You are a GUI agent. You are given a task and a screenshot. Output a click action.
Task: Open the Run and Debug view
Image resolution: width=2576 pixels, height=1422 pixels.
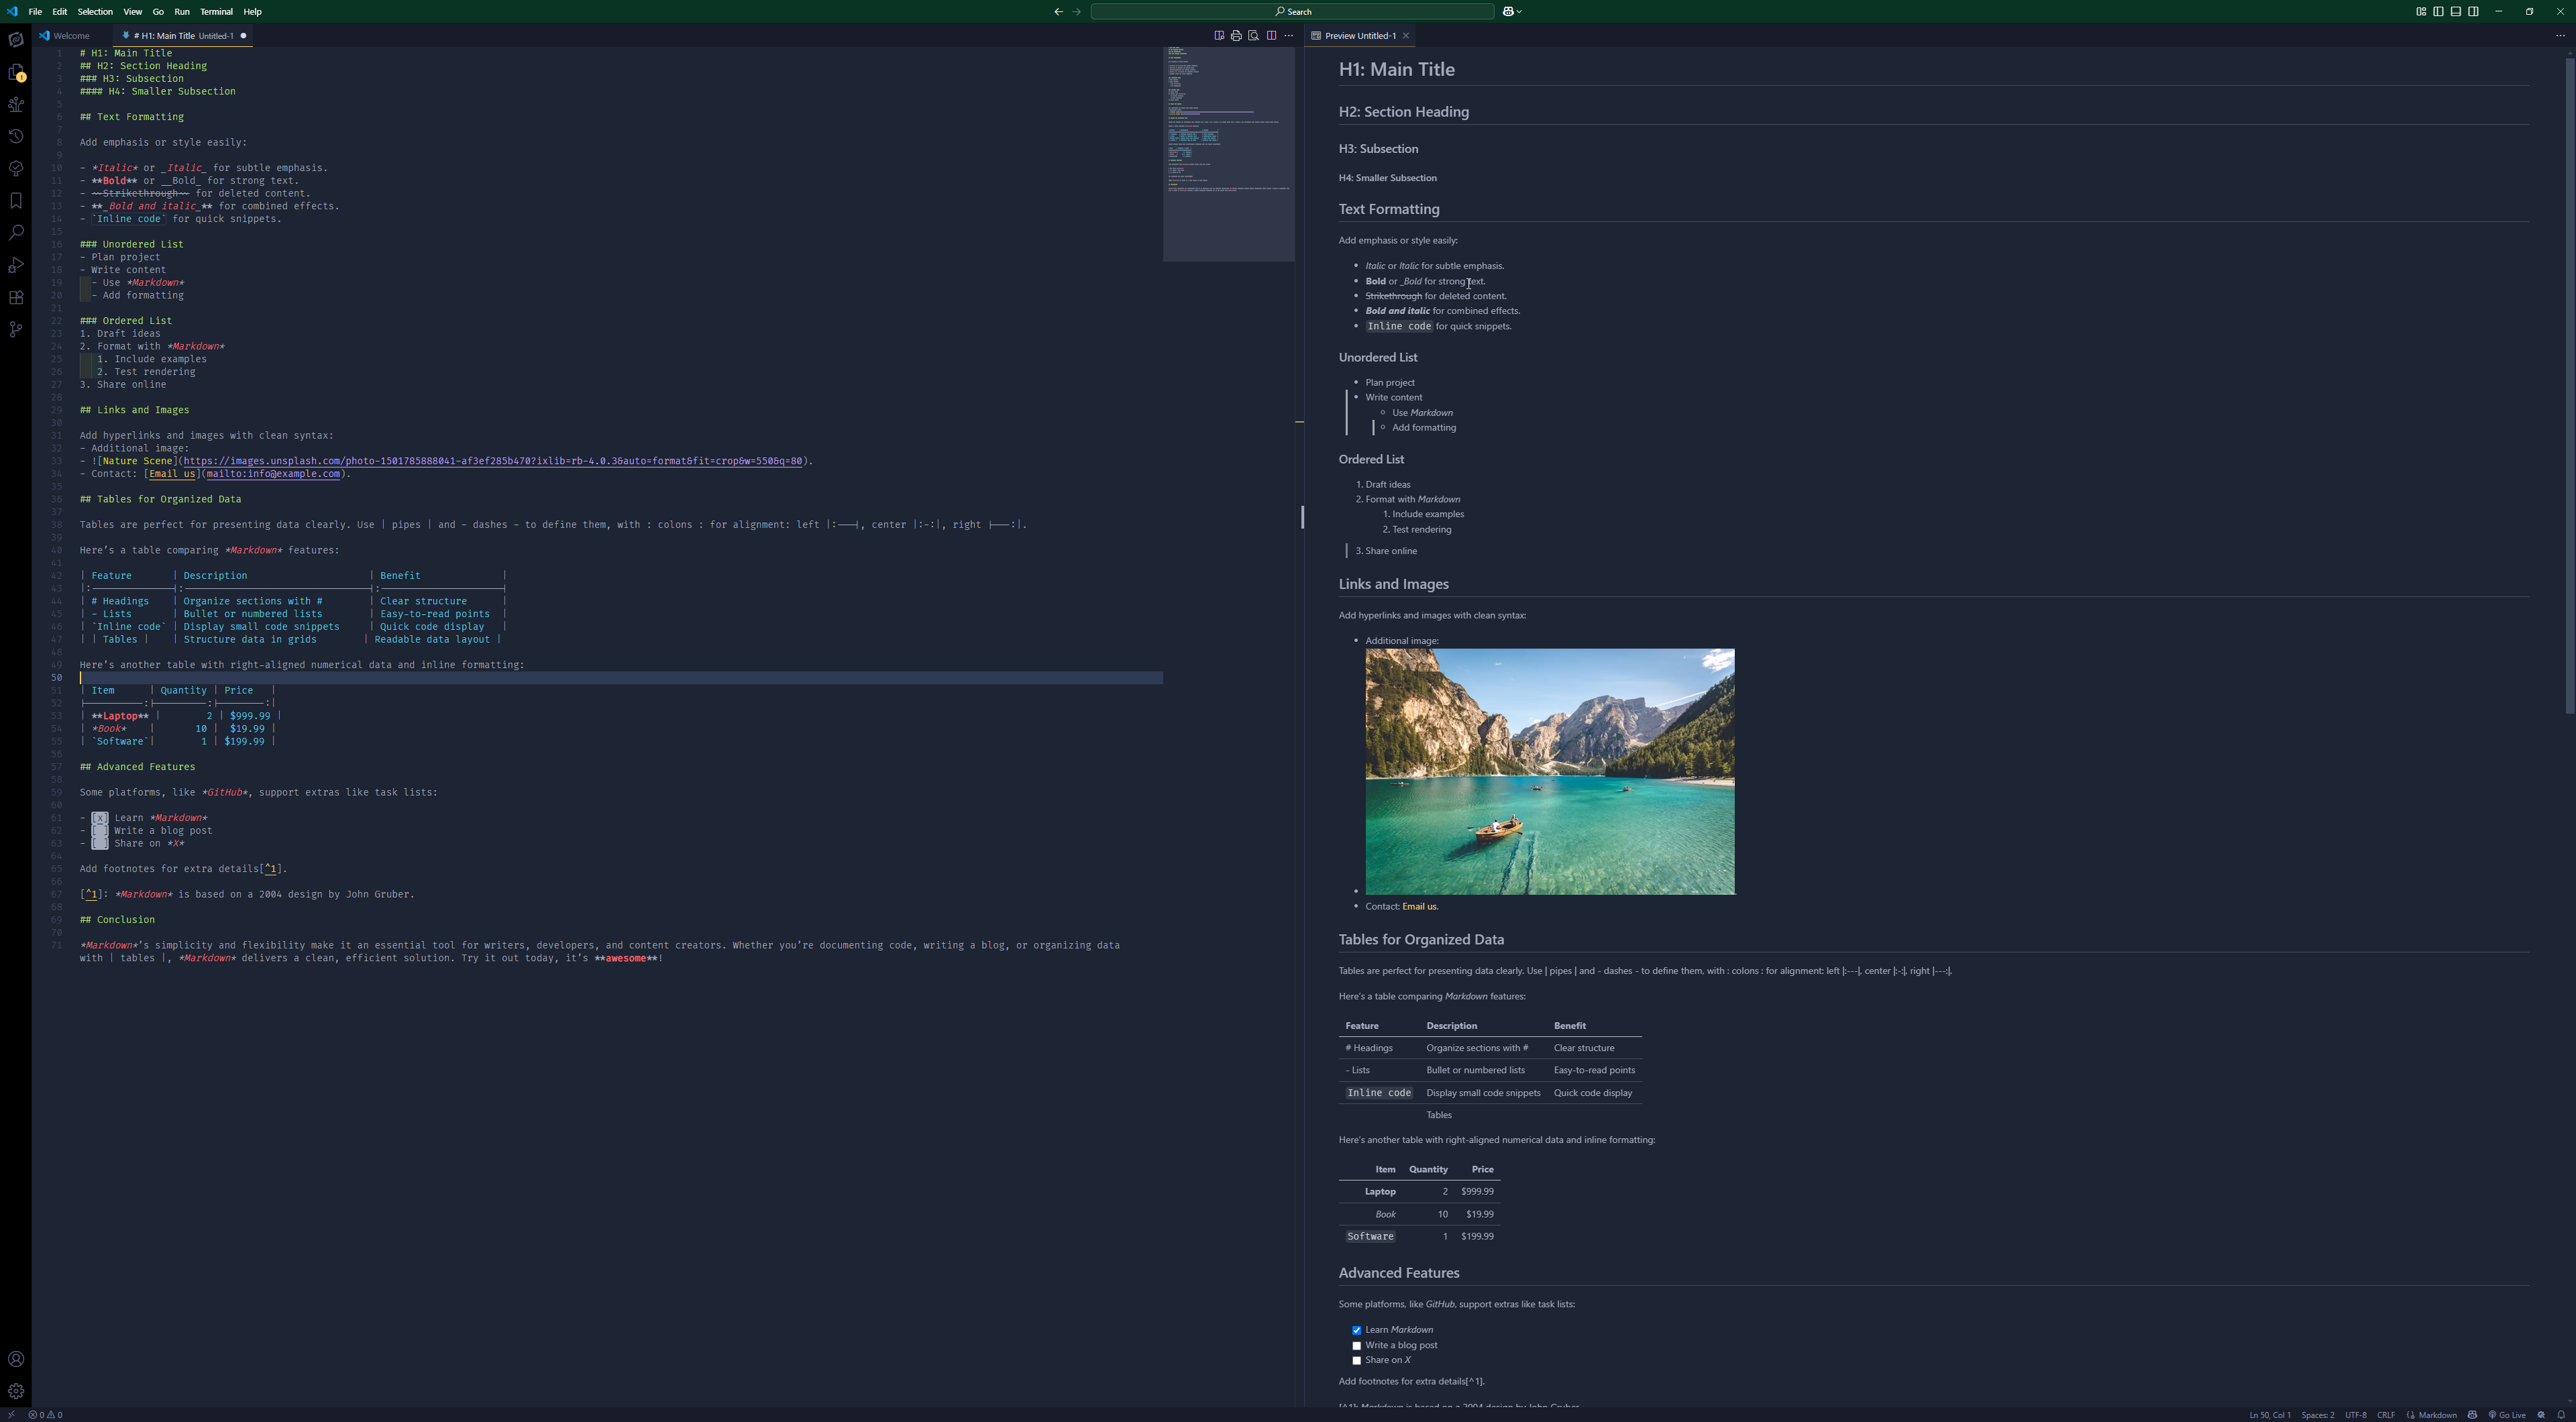pos(16,265)
